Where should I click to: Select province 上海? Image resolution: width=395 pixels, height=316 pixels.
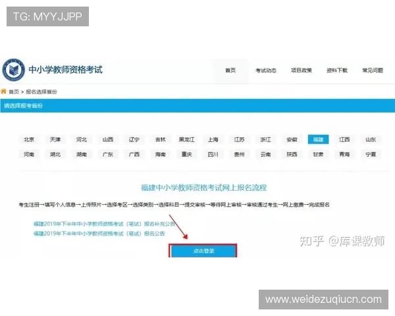[213, 140]
